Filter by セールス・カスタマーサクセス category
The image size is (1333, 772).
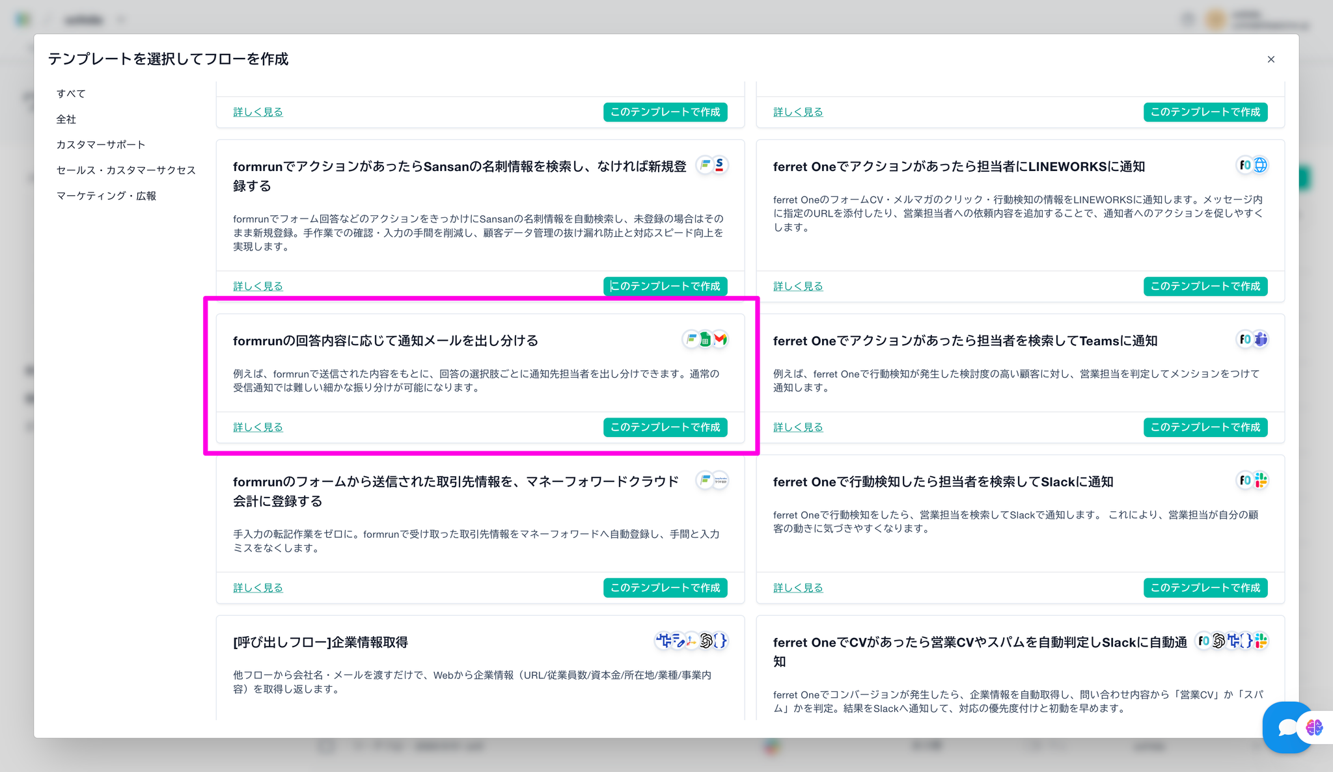click(126, 170)
